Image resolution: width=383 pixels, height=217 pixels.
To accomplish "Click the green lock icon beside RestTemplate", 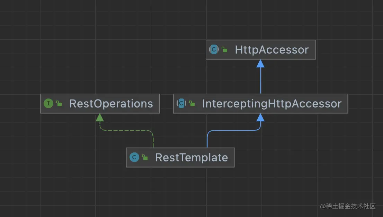I will click(x=145, y=158).
